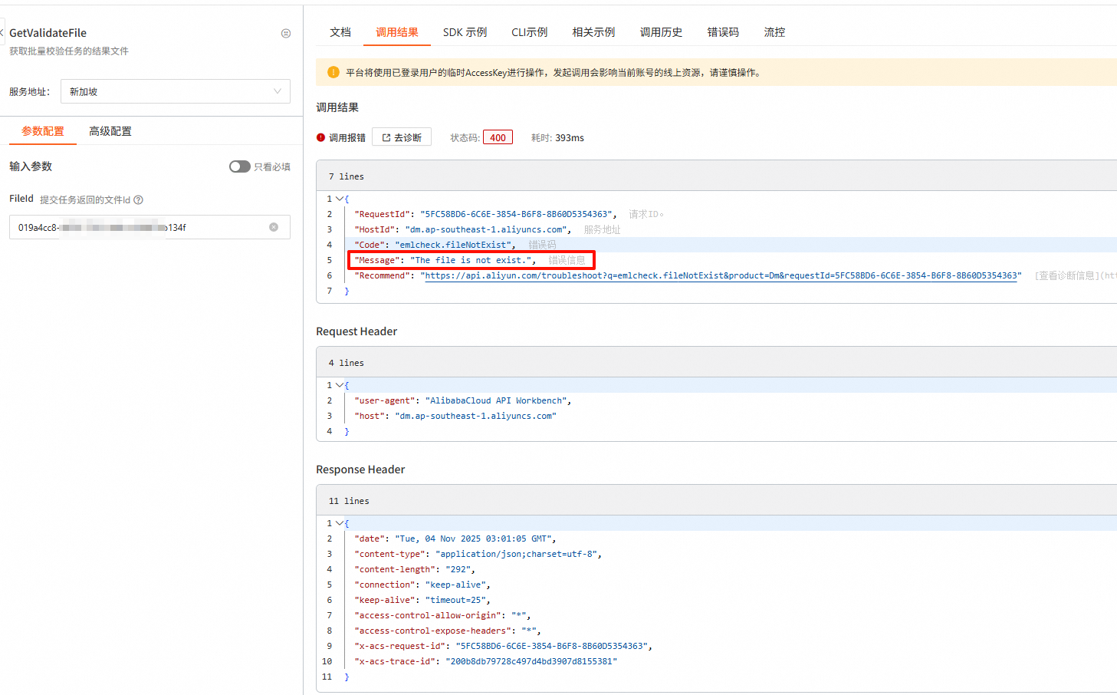1117x695 pixels.
Task: Go to the 相关示例 tab
Action: (593, 32)
